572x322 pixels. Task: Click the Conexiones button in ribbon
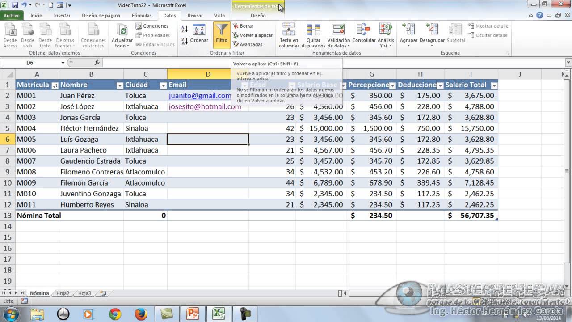(152, 26)
